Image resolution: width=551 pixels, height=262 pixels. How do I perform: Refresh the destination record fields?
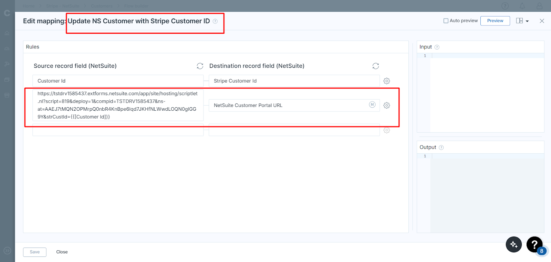(x=375, y=66)
